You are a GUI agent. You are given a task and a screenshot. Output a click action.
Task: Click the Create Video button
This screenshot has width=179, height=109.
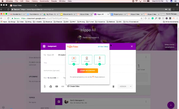pyautogui.click(x=73, y=86)
